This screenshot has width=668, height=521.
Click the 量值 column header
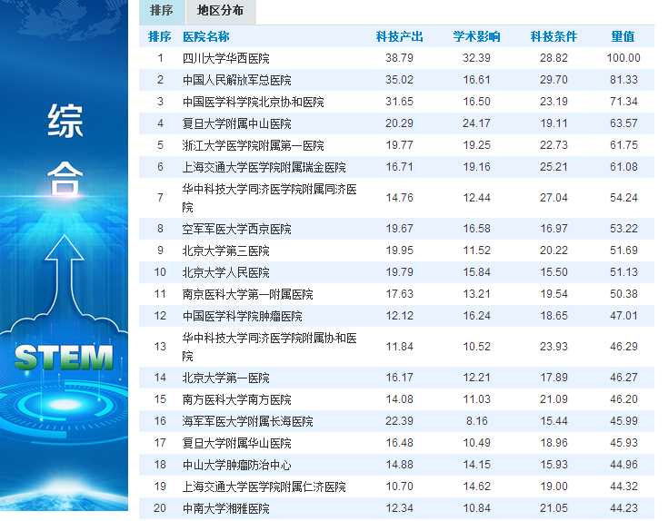point(623,36)
